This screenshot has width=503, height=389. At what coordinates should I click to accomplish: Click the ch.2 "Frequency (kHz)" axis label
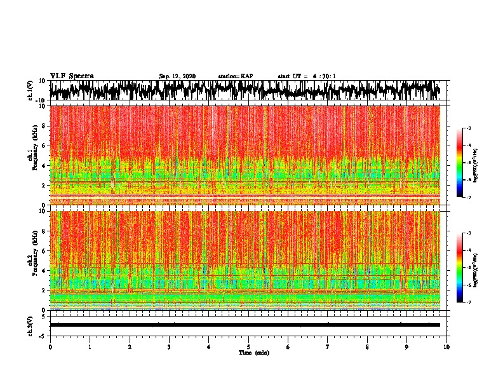tap(35, 253)
